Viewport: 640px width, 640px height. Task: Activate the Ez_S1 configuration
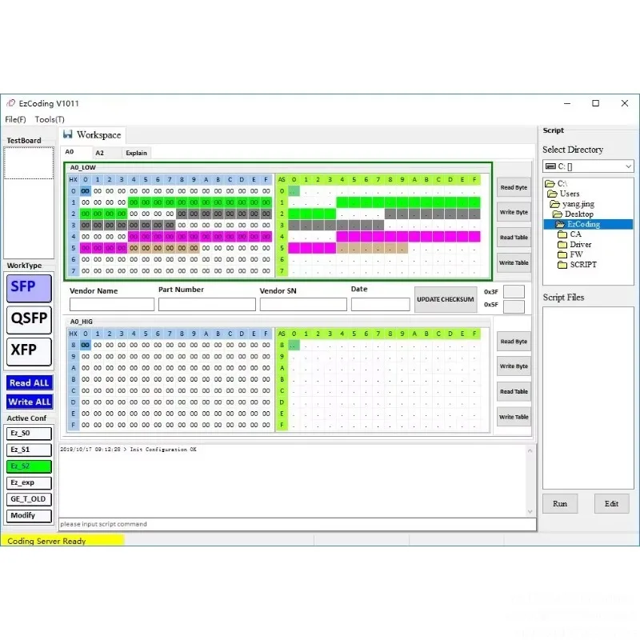(29, 450)
